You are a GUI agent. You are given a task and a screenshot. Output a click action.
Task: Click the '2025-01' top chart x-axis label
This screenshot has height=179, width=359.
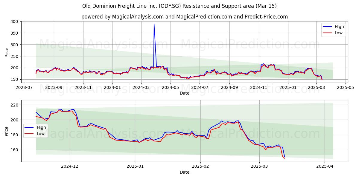[289, 88]
